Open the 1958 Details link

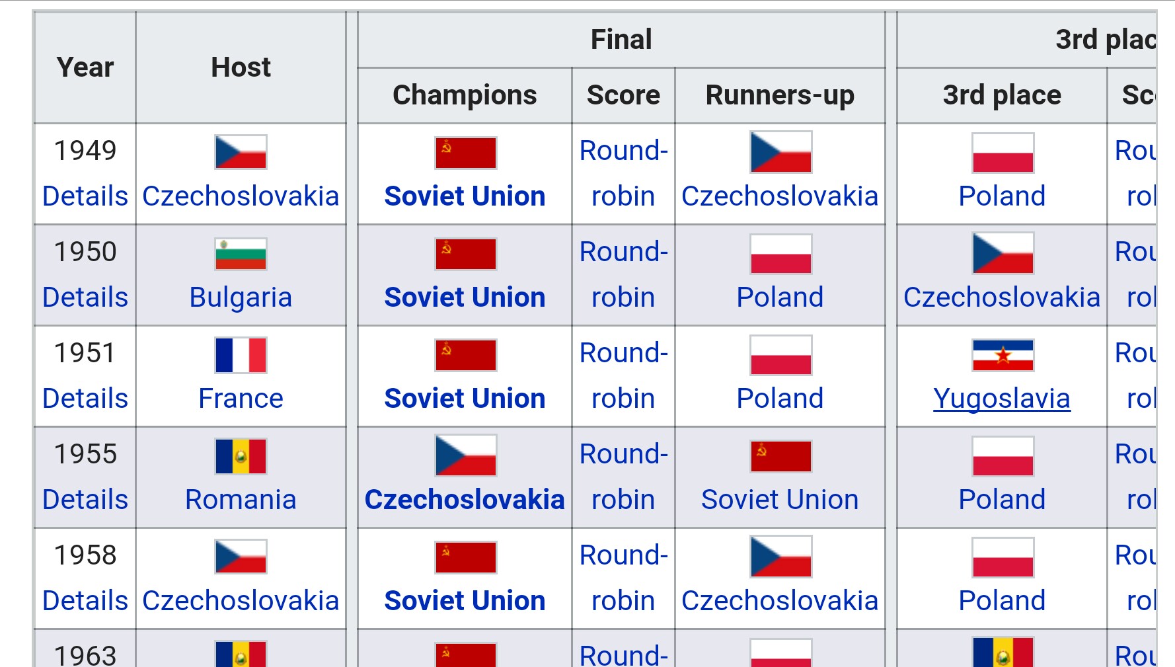[x=85, y=601]
